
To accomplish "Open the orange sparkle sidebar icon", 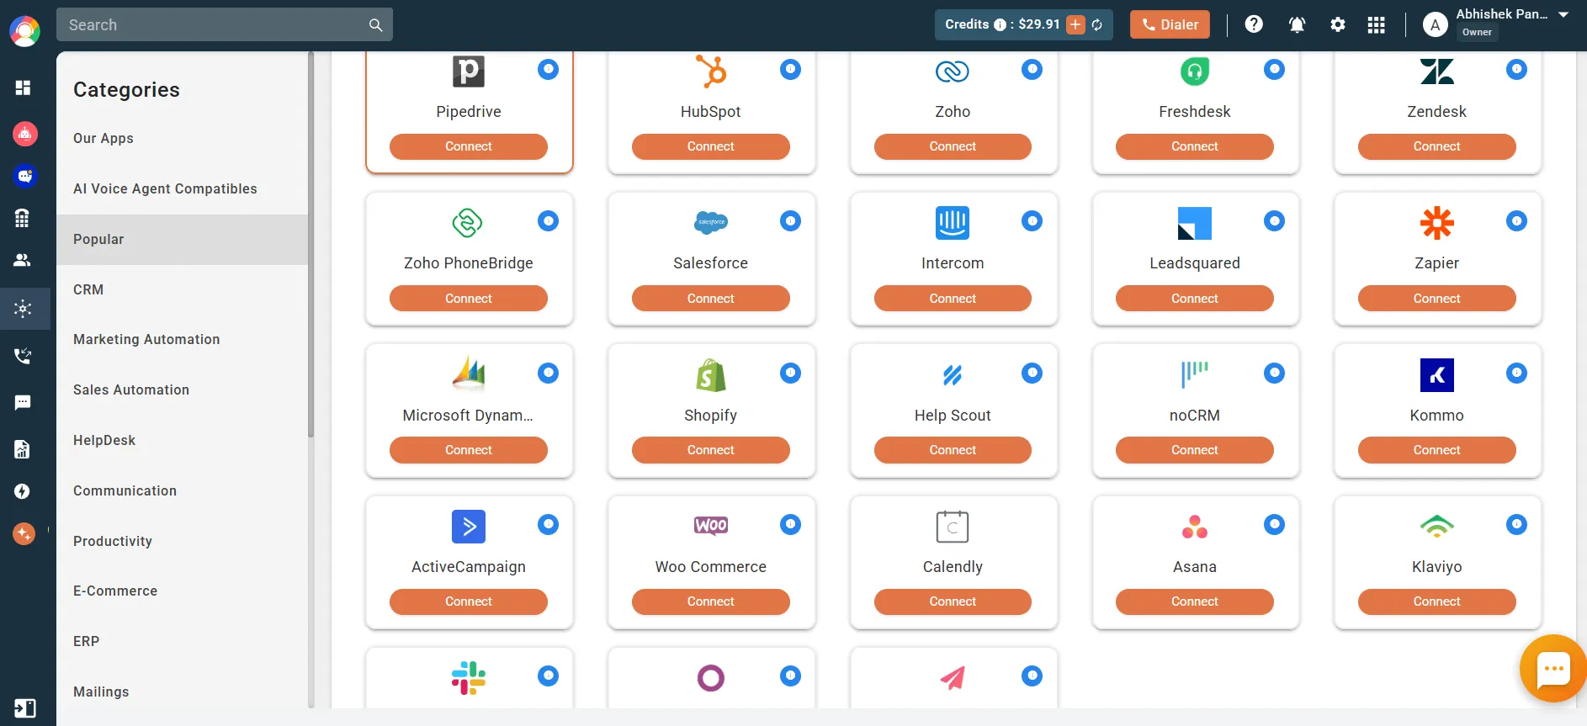I will [24, 533].
